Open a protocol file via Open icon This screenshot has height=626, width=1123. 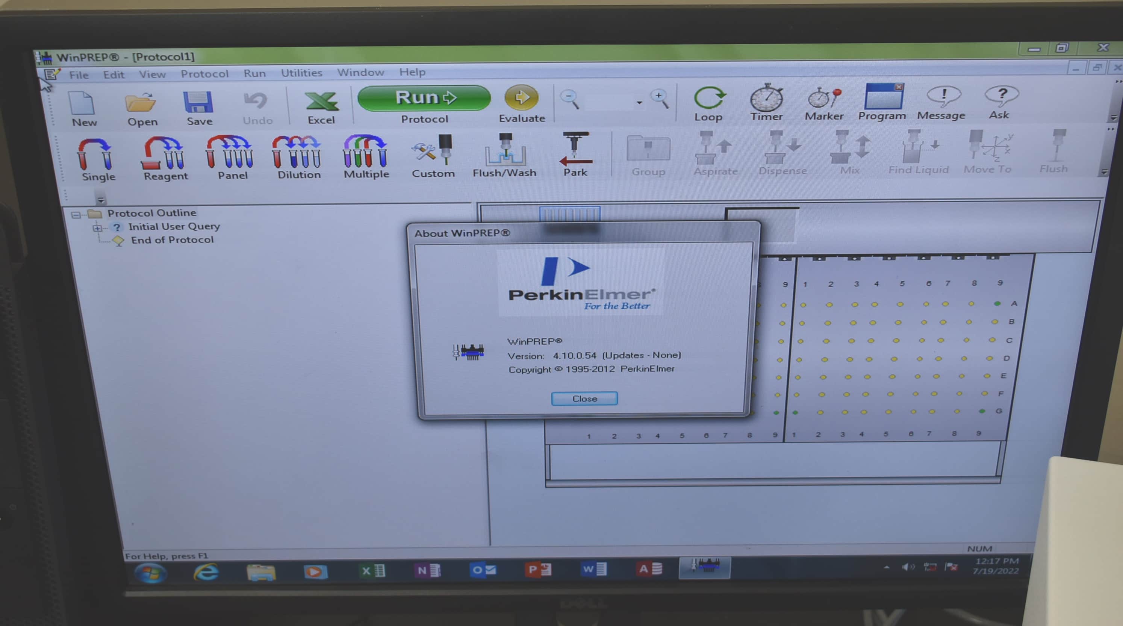[x=142, y=109]
